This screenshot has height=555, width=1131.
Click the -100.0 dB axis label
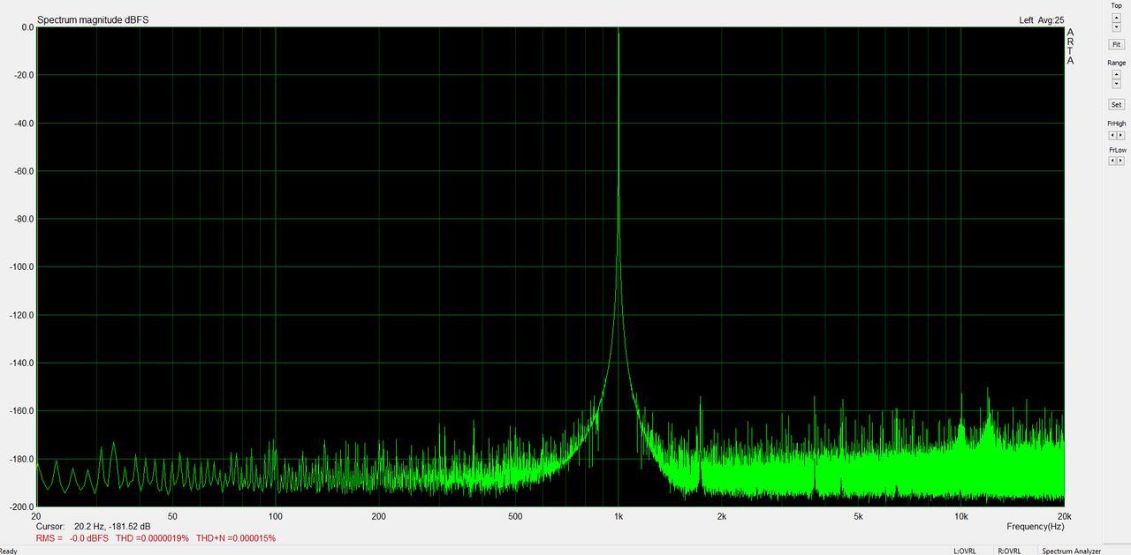[x=20, y=266]
